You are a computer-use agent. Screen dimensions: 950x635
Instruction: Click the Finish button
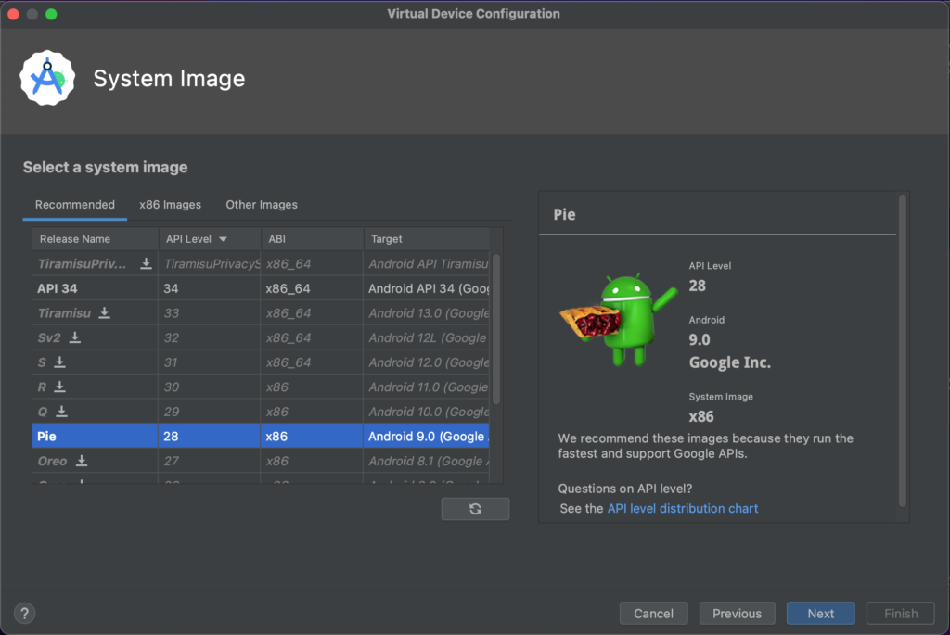tap(900, 613)
